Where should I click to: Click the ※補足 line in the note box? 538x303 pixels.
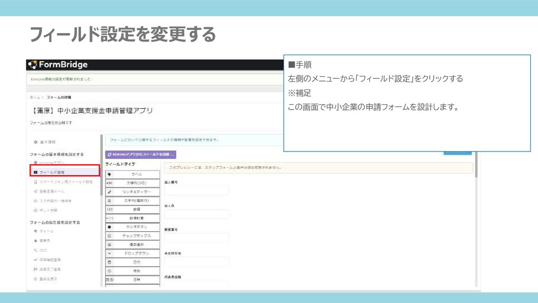point(299,93)
